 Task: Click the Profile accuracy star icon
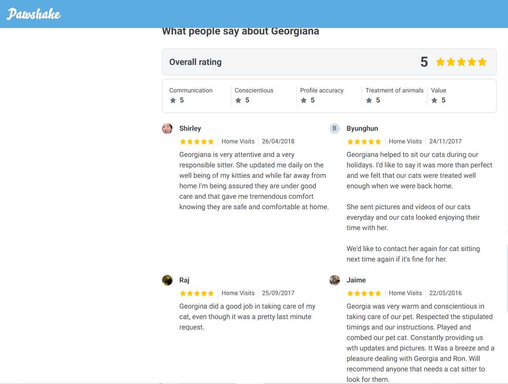click(304, 100)
